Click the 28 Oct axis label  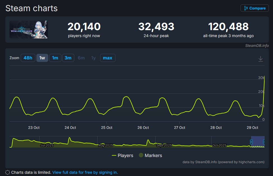216,127
